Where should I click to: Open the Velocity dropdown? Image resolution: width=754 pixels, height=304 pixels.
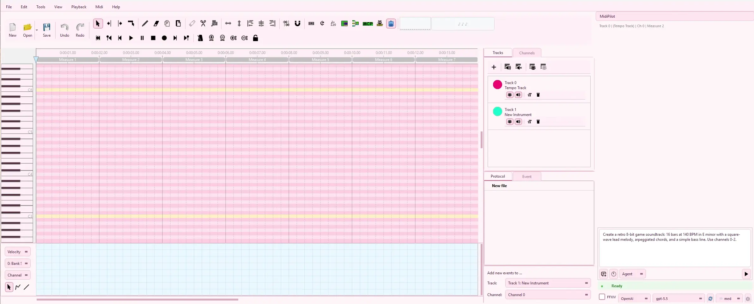(x=18, y=252)
